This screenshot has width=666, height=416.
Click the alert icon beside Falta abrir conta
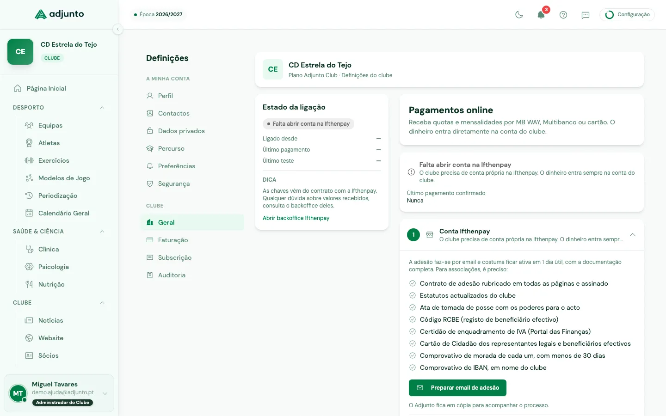tap(411, 172)
